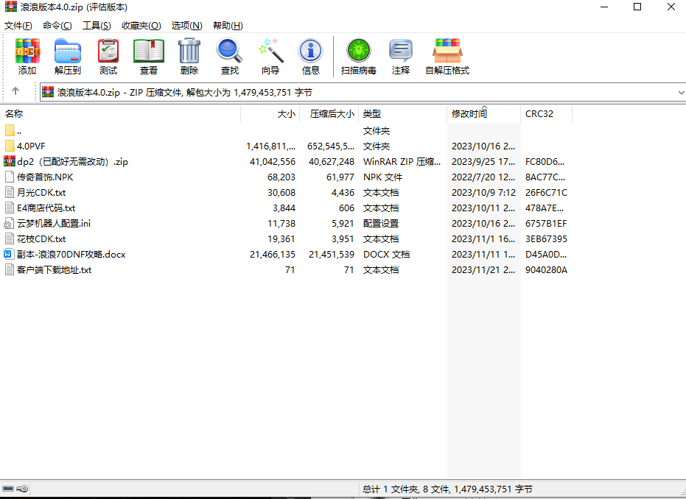Expand the archive path dropdown arrow

coord(679,92)
